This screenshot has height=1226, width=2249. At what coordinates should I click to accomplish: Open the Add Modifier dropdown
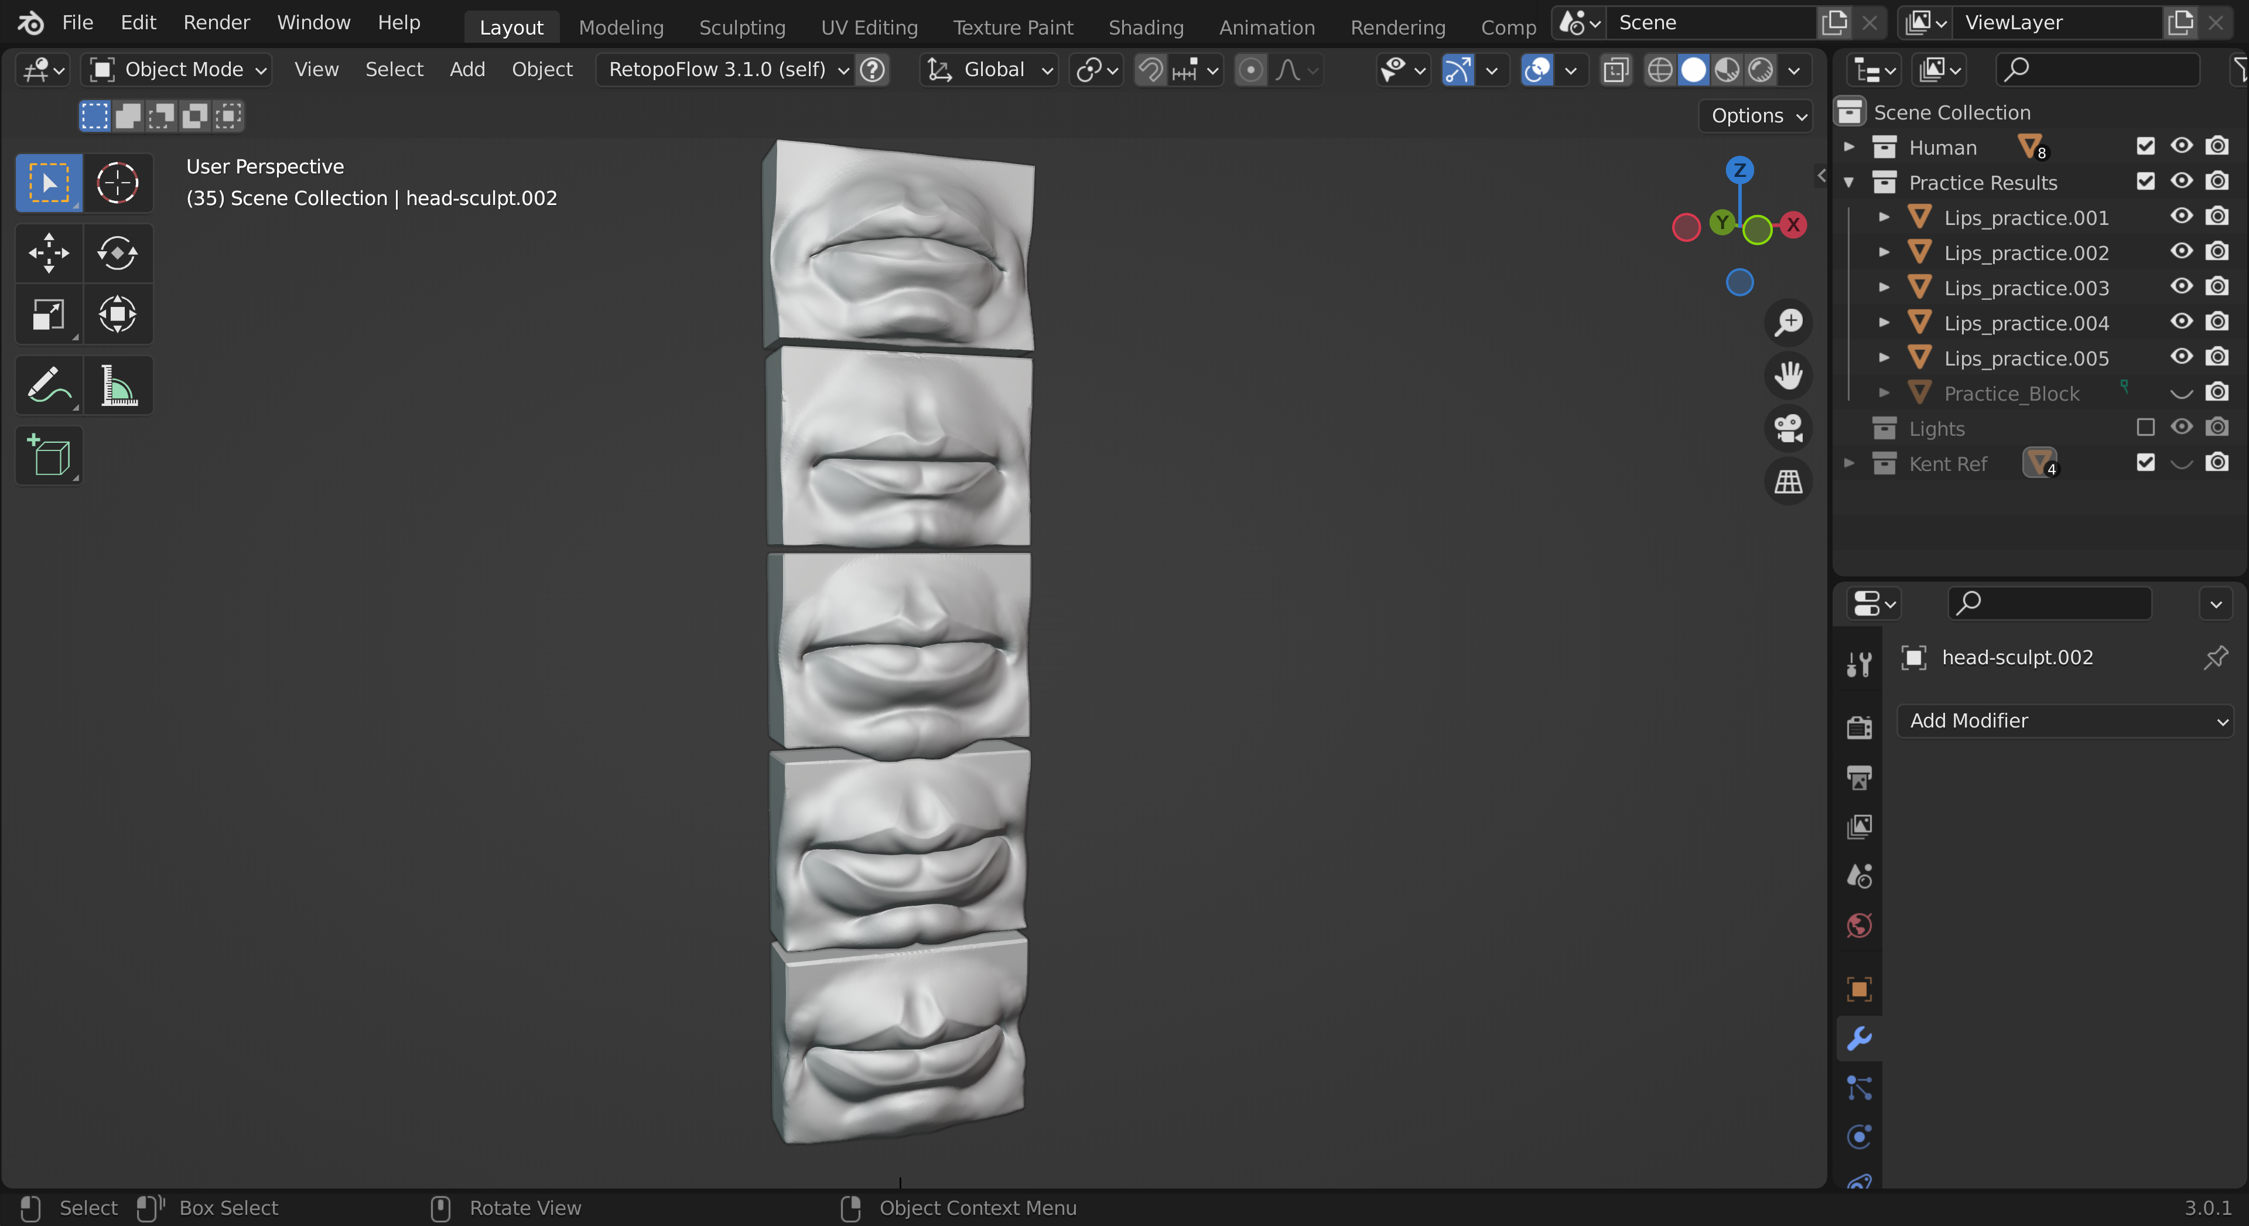pos(2065,721)
